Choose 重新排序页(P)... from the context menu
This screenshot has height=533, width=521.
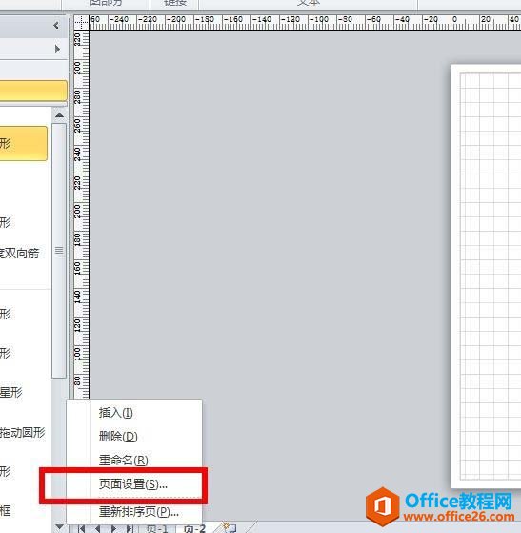138,512
